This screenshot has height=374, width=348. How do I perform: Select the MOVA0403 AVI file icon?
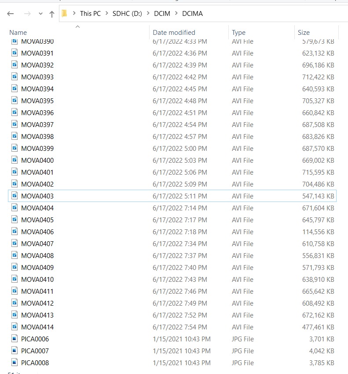[x=15, y=196]
